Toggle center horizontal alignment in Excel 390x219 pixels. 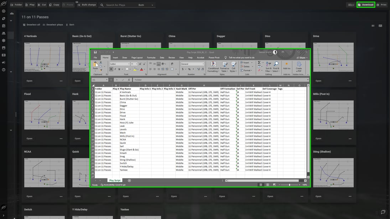[155, 69]
